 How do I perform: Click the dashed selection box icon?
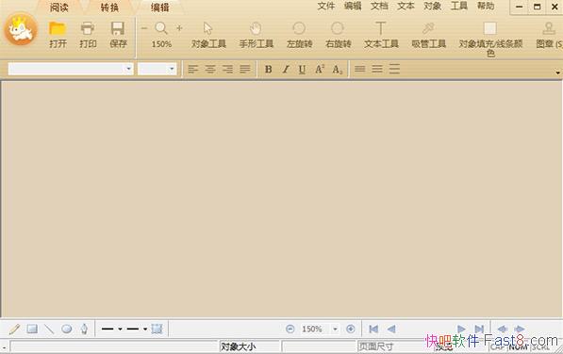coord(157,329)
